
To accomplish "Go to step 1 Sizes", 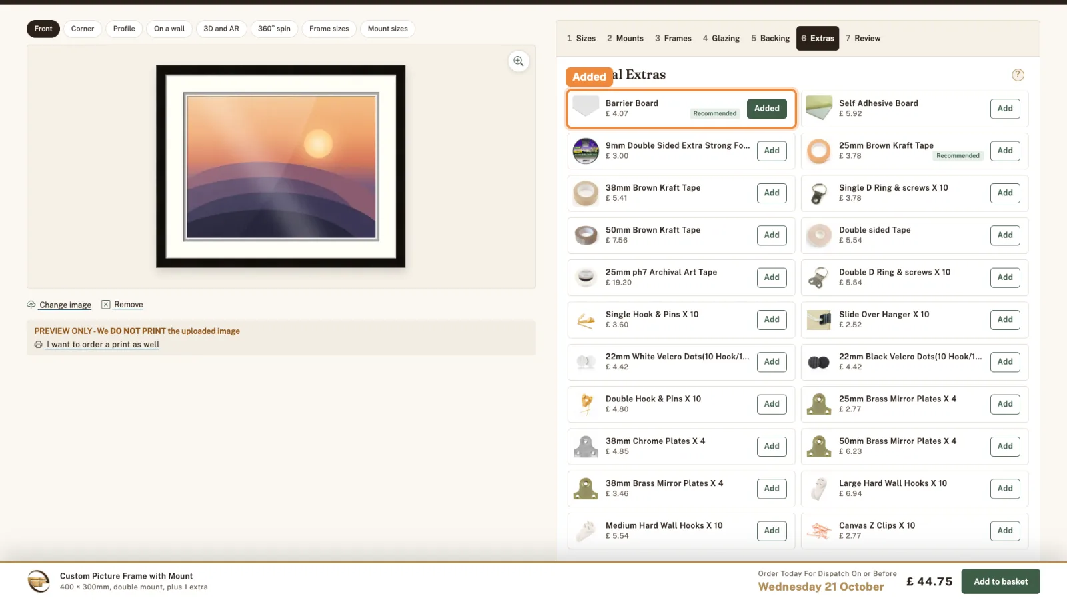I will coord(581,39).
